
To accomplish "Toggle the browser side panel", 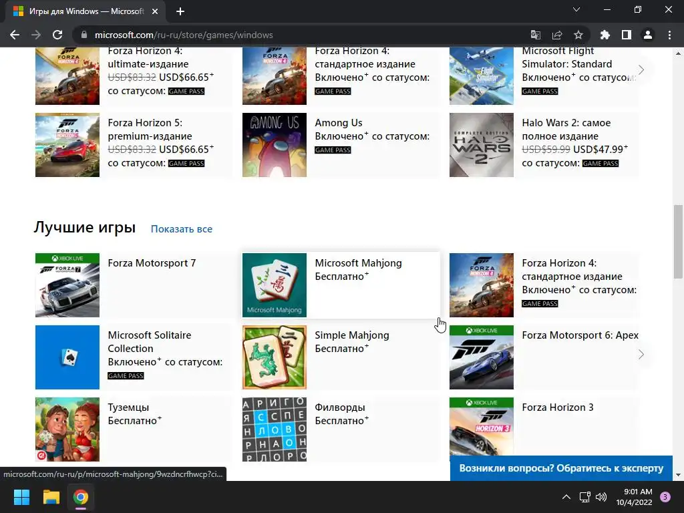I will [627, 35].
